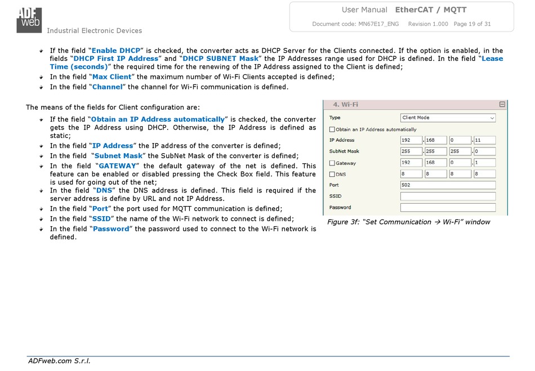535x371 pixels.
Task: Click the blue 'GATEWAY' term in bullet
Action: [117, 166]
